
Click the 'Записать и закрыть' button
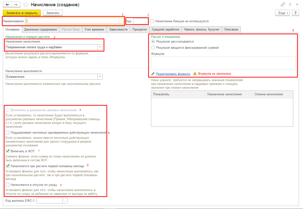click(x=22, y=13)
